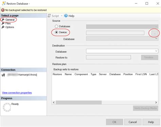Click the horizontal scrollbar thumb
Screen dimensions: 161x127
(79, 102)
